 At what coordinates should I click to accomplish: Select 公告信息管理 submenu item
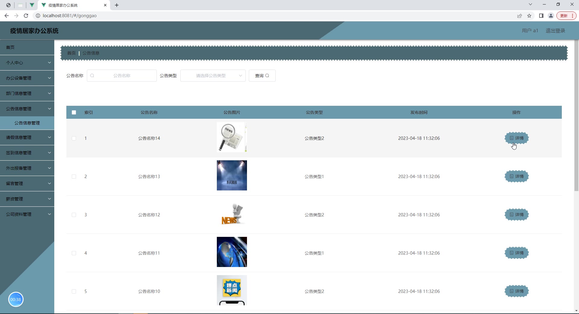pos(27,123)
